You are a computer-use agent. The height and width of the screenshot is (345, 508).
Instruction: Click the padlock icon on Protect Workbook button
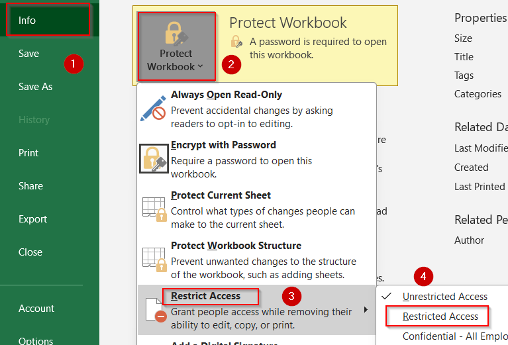176,33
